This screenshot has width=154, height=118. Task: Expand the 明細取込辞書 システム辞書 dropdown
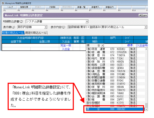click(x=87, y=21)
